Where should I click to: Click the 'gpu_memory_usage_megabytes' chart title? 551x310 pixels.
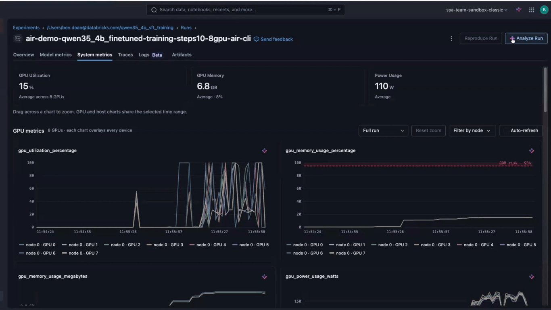(53, 276)
